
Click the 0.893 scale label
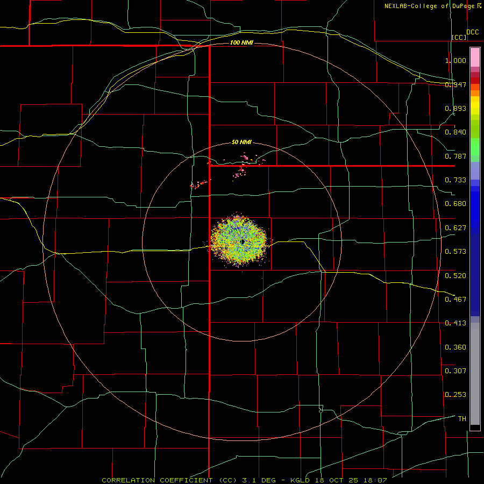coord(455,108)
